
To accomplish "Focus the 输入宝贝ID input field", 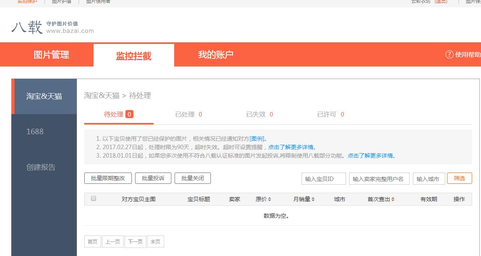I will [324, 179].
